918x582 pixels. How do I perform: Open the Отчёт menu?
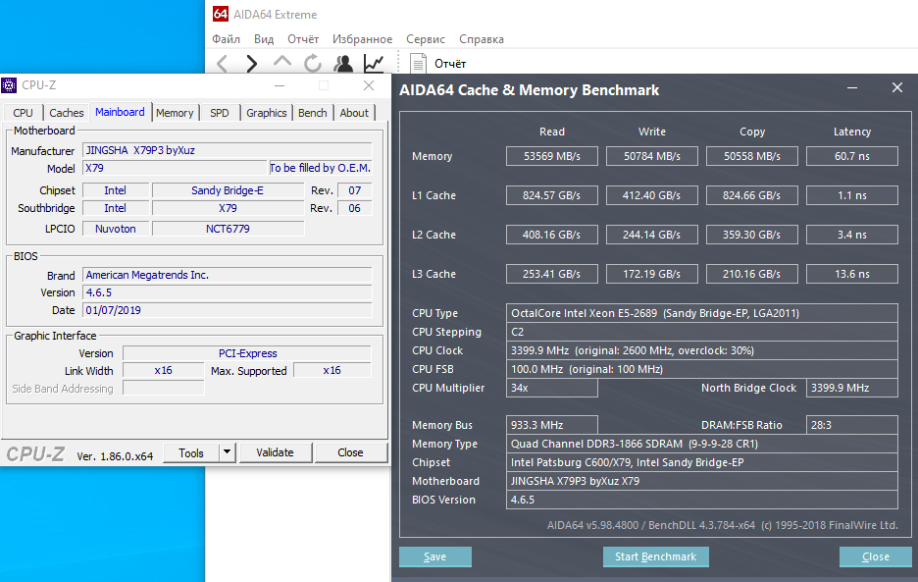(303, 39)
